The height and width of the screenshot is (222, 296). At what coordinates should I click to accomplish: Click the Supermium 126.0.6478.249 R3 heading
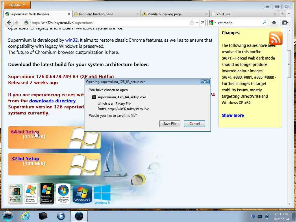point(61,76)
